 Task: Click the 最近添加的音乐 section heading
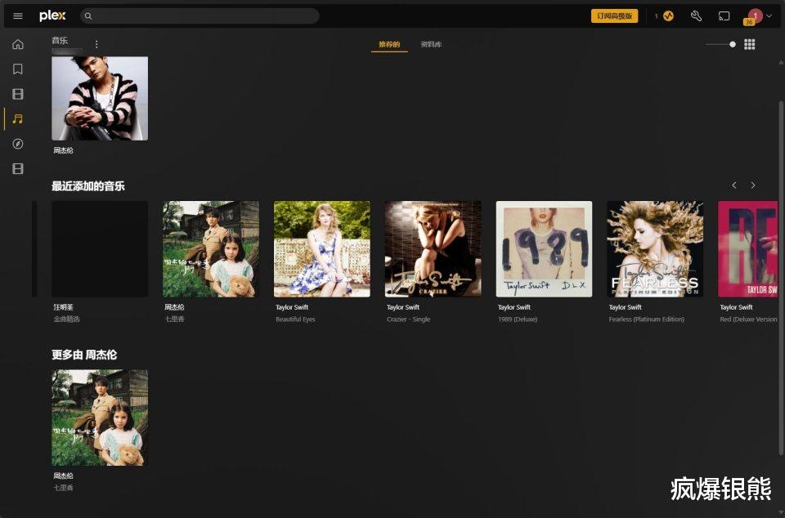click(88, 186)
